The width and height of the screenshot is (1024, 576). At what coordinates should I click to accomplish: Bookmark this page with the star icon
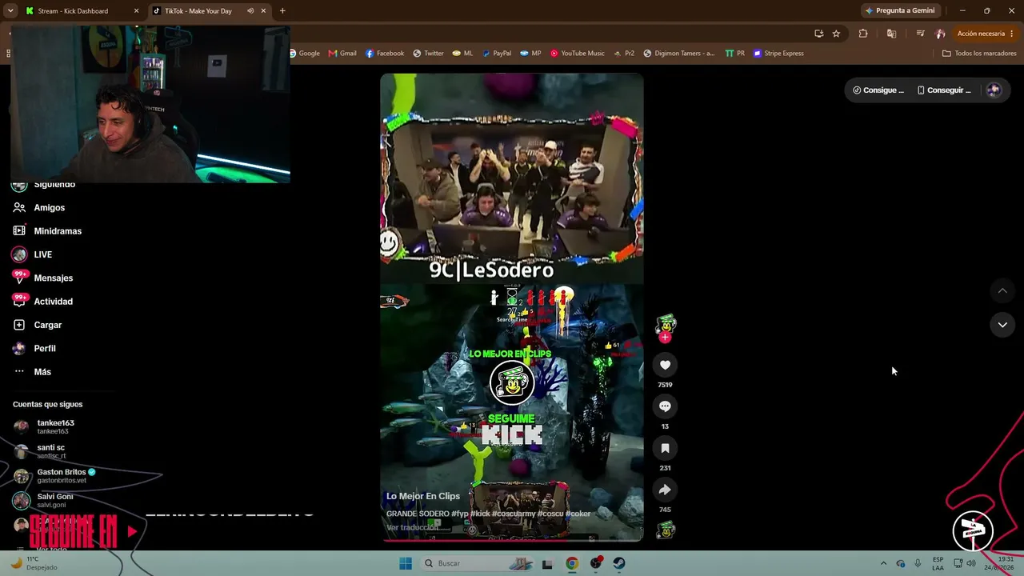pos(836,34)
